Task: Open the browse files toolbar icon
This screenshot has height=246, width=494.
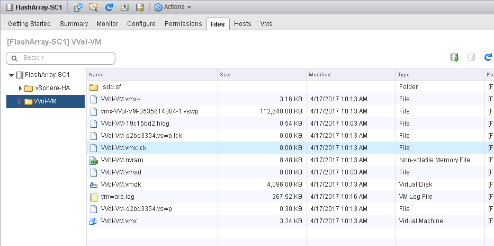Action: point(93,7)
